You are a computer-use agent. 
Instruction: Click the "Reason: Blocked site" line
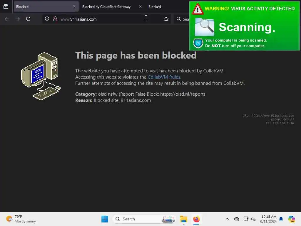point(113,100)
